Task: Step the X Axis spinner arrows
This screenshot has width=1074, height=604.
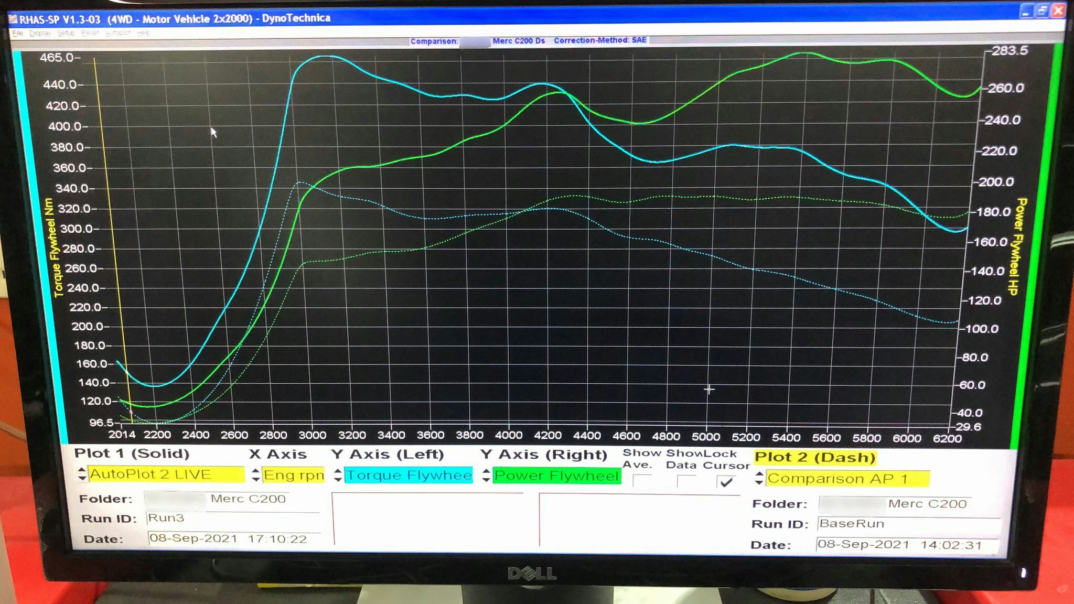Action: pyautogui.click(x=256, y=474)
